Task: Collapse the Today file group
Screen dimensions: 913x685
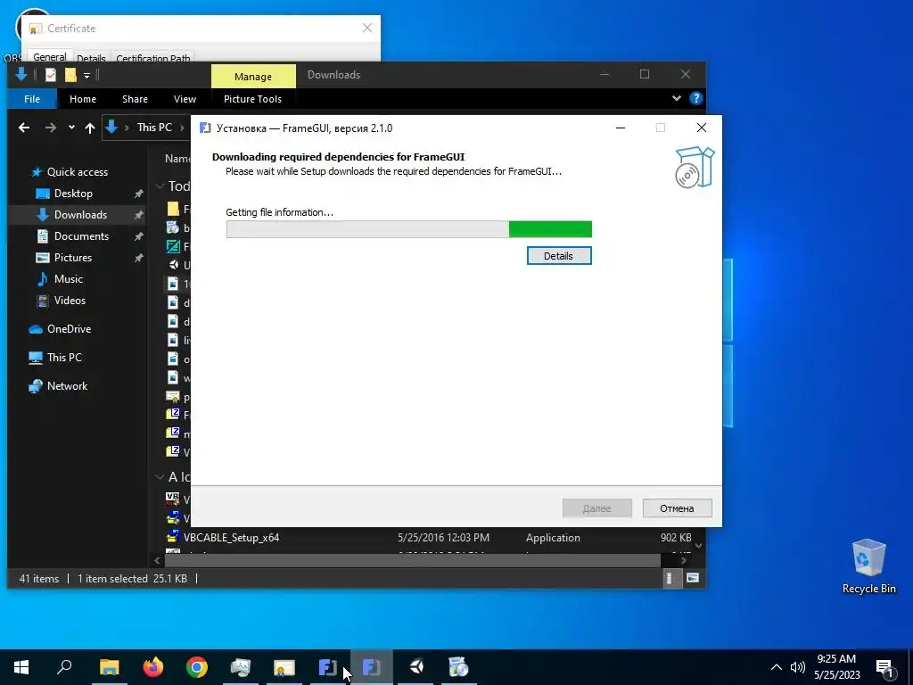Action: click(x=160, y=186)
